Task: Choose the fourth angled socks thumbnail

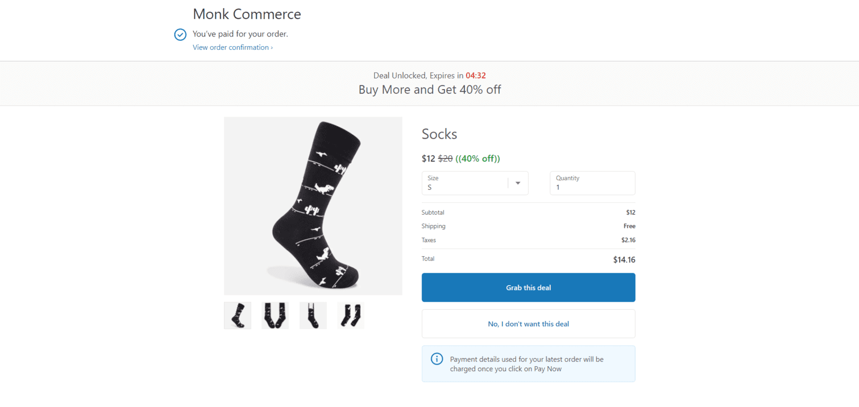Action: tap(350, 315)
